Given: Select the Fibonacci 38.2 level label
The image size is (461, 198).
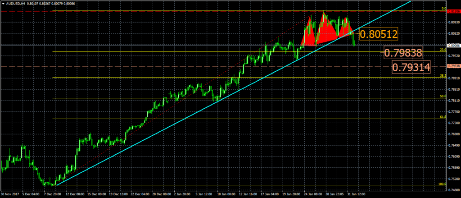Looking at the screenshot, I should click(443, 76).
